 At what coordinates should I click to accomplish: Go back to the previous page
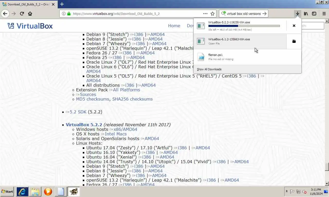click(x=5, y=14)
